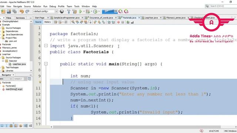This screenshot has width=237, height=133.
Task: Collapse the leapyear package node
Action: [x=3, y=61]
